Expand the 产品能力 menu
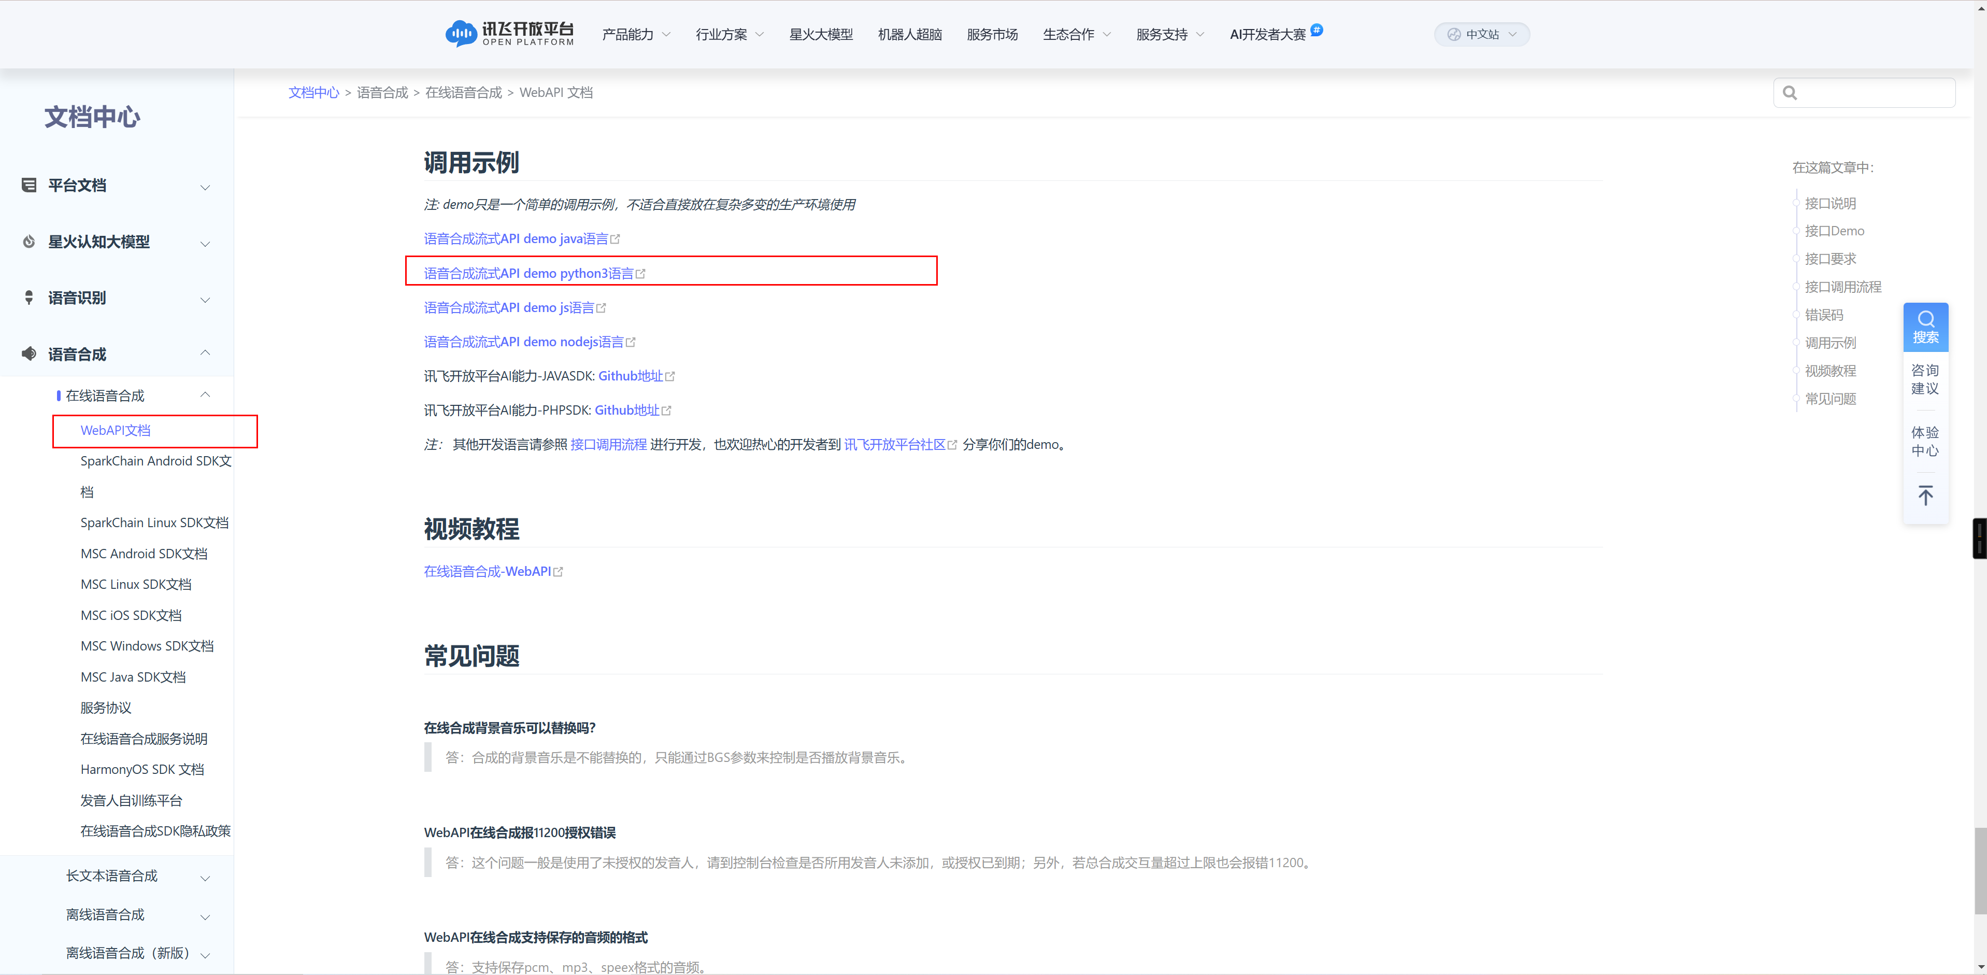 point(636,35)
